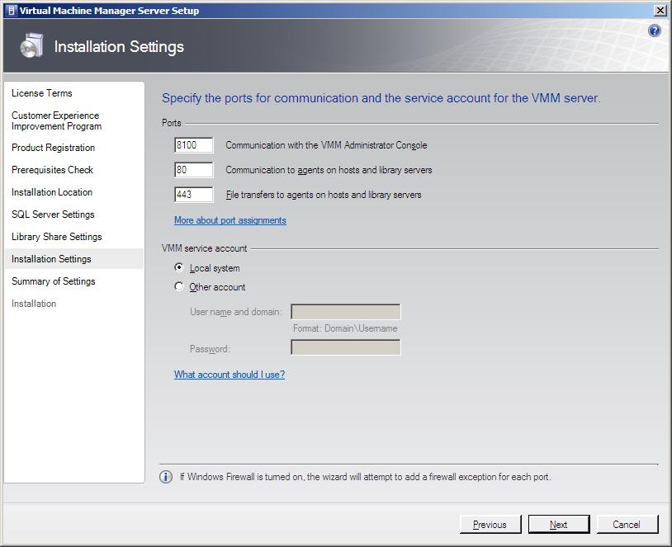Go to License Terms step

[42, 93]
